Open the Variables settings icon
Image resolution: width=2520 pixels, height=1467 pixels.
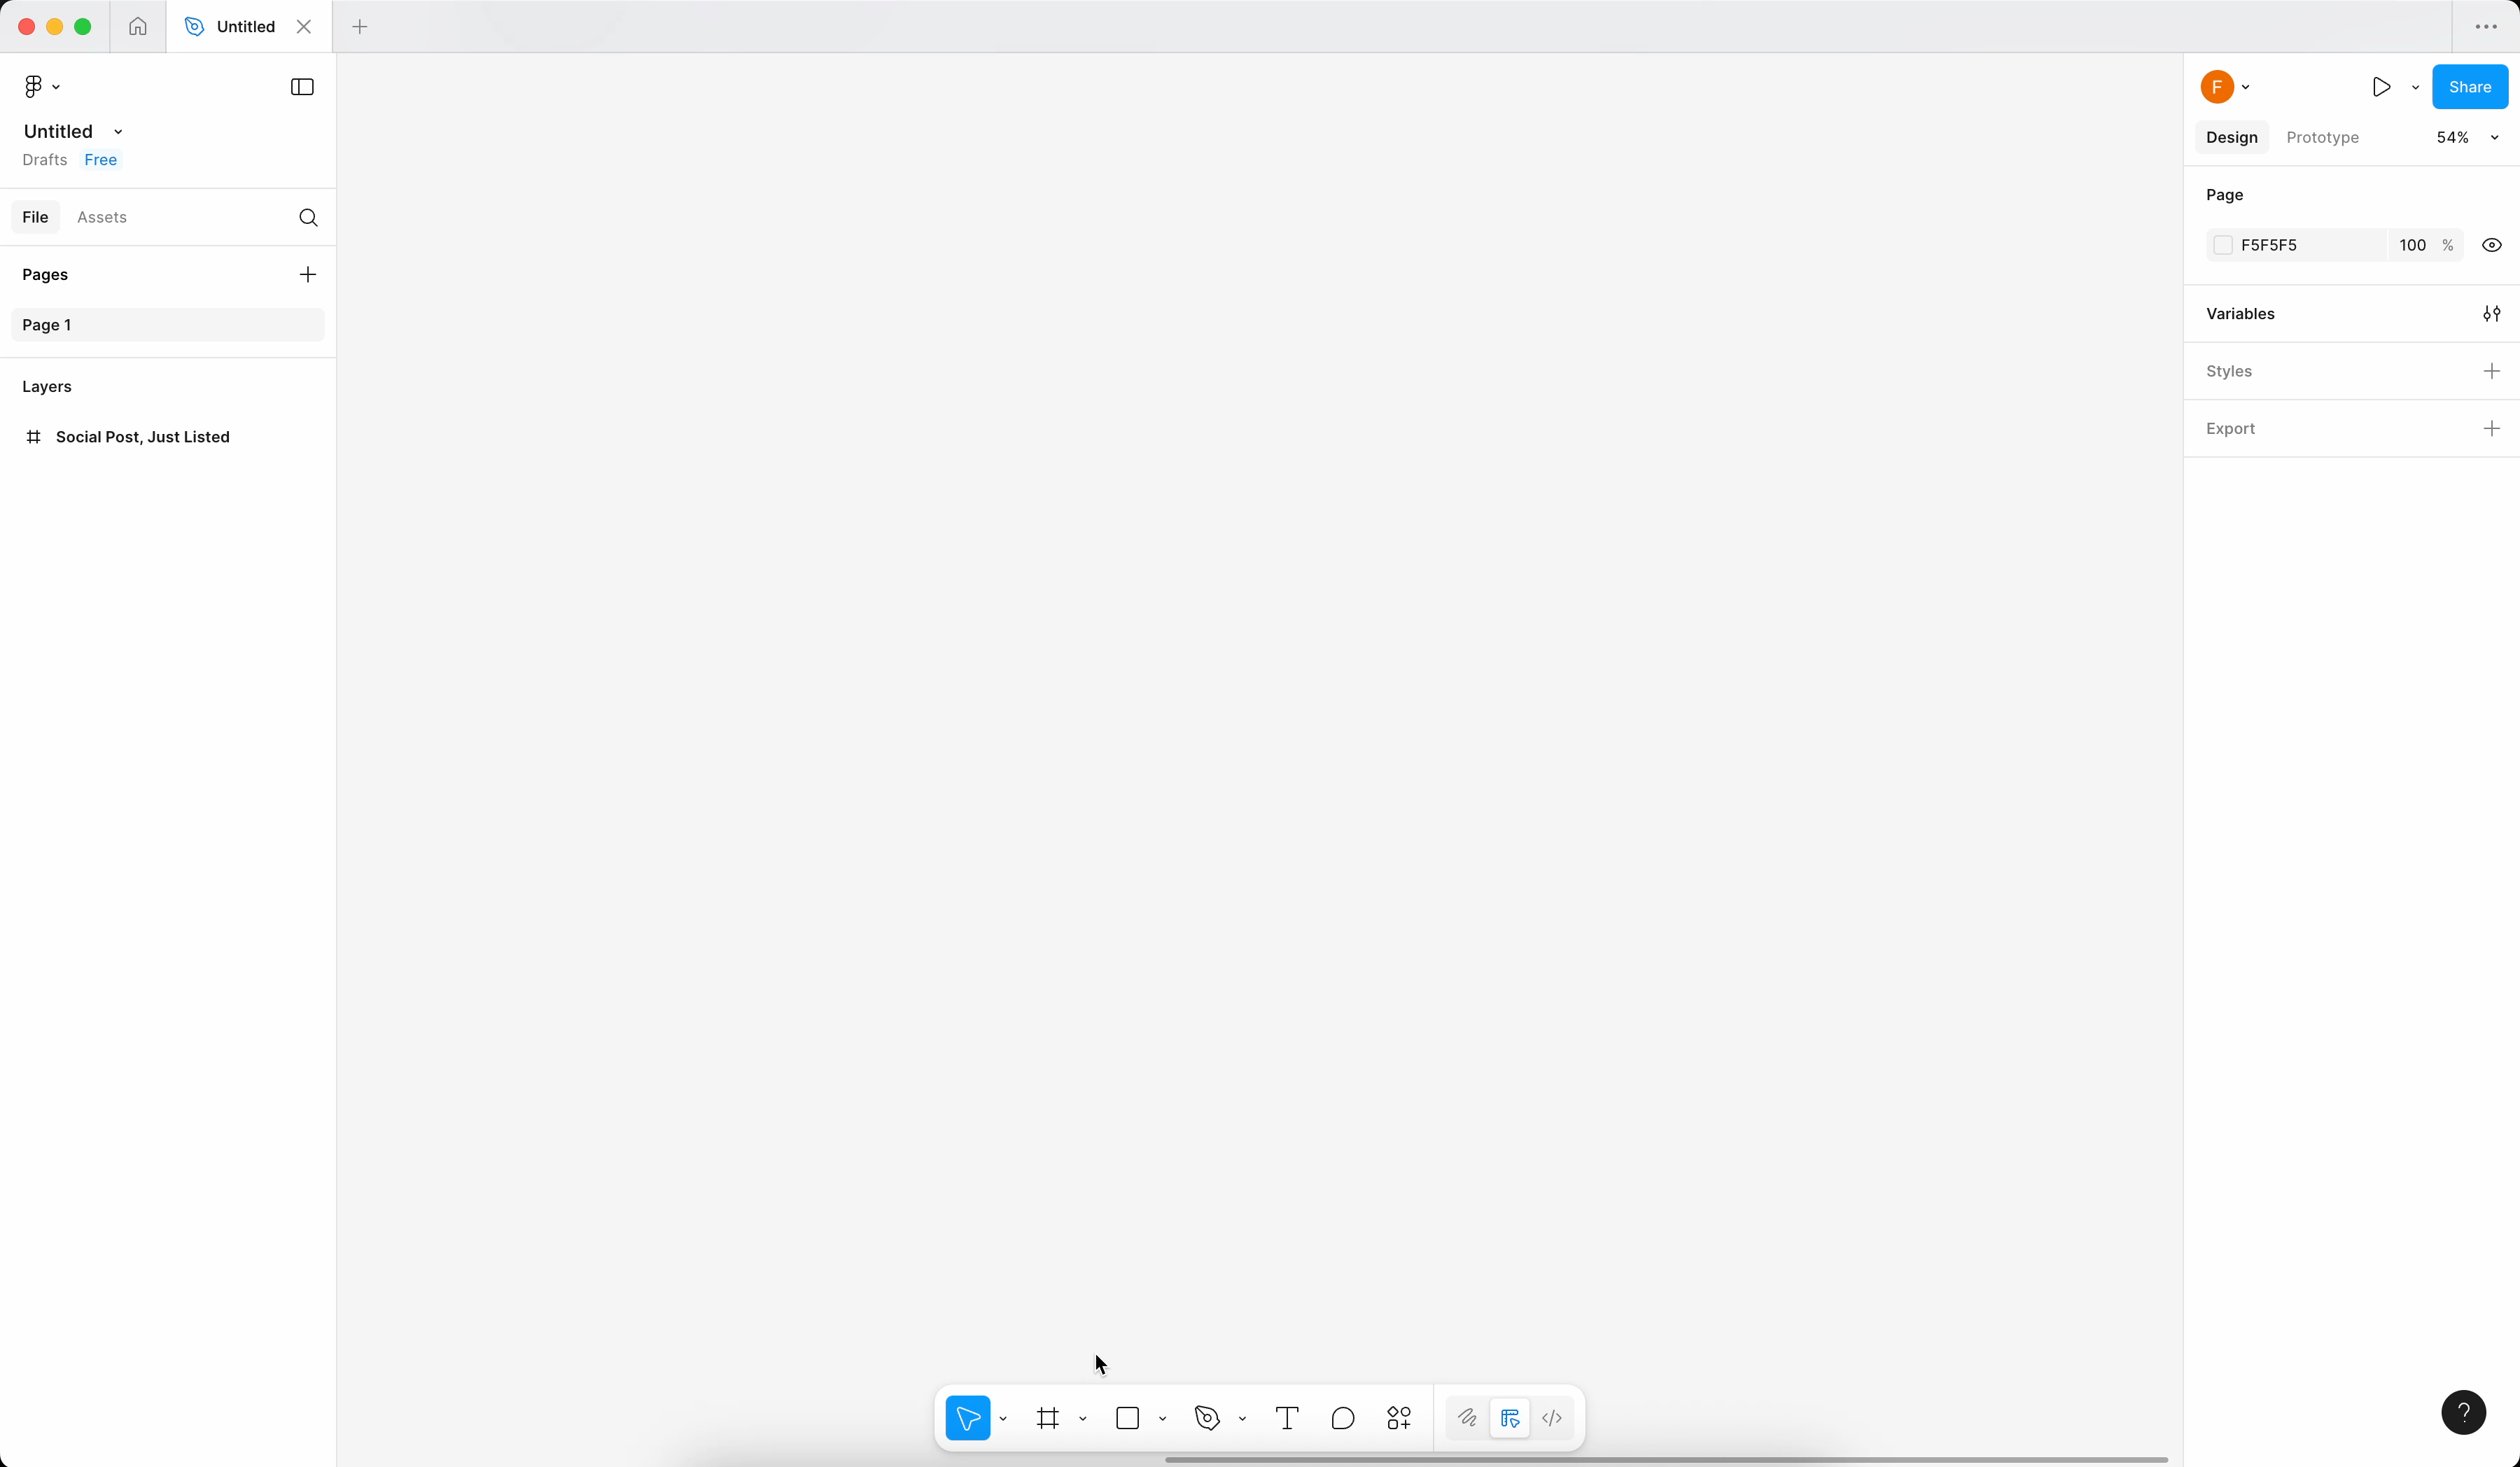click(x=2491, y=314)
